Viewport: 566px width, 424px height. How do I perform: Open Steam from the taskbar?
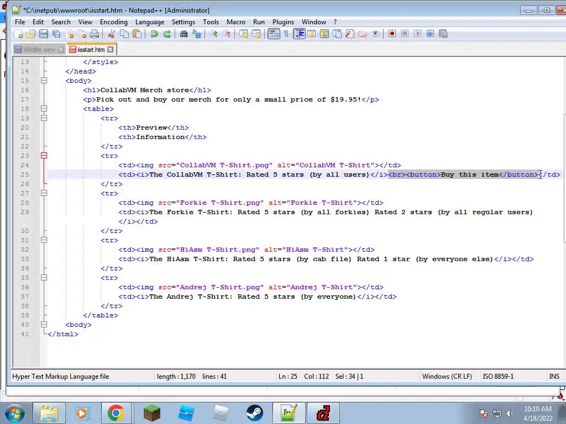254,413
